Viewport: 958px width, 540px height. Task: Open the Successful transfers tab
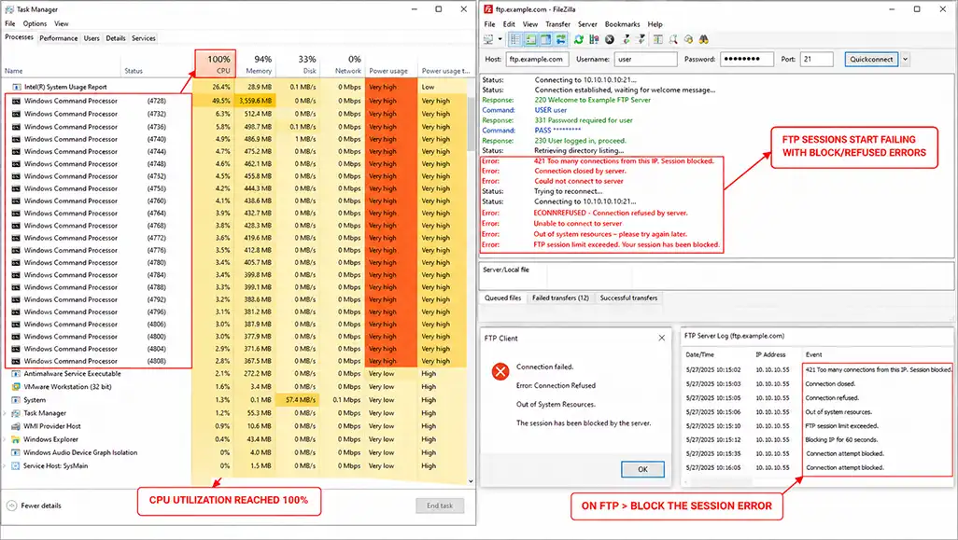[628, 298]
